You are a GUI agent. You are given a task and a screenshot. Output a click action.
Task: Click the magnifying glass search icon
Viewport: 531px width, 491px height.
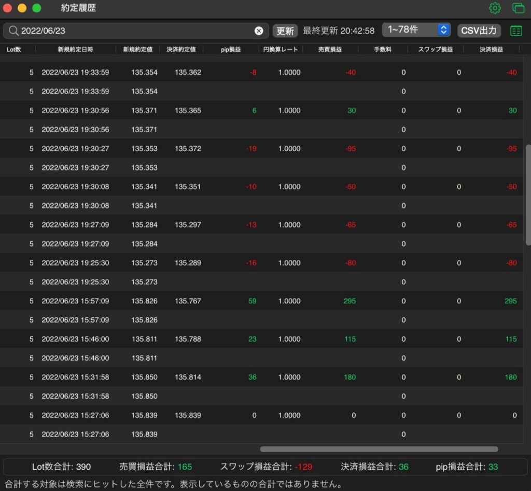pos(13,31)
